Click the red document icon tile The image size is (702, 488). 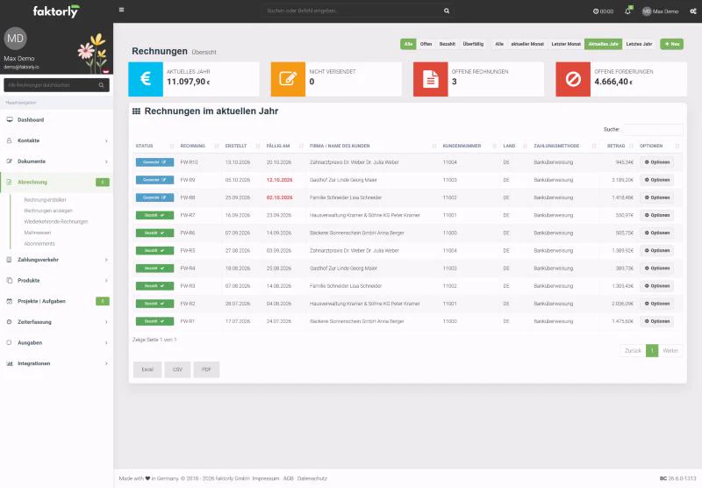pos(430,79)
